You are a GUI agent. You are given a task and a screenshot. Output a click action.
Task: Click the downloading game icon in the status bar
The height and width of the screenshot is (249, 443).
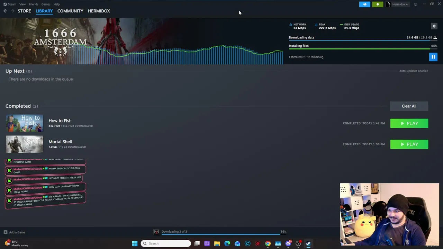pyautogui.click(x=156, y=232)
